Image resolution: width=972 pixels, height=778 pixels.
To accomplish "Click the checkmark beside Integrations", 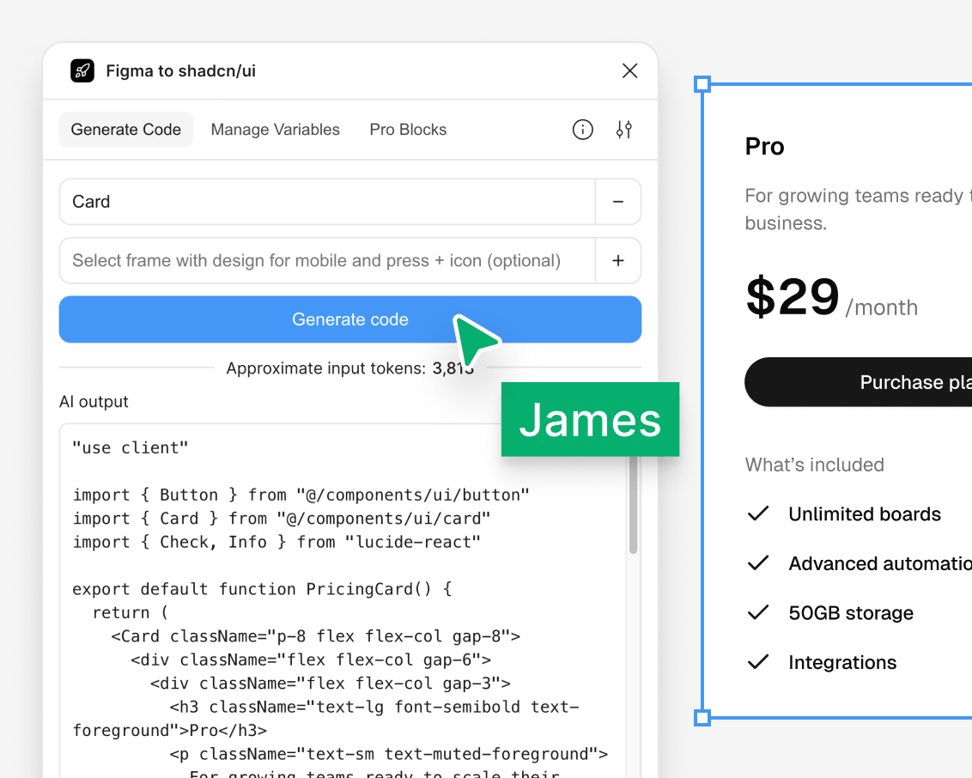I will [758, 663].
